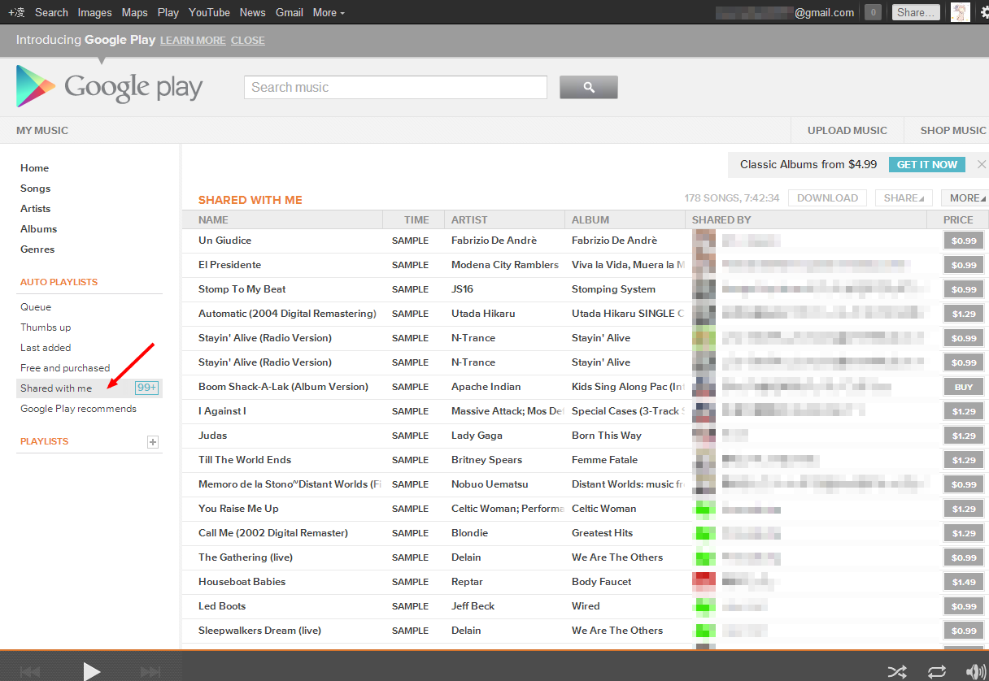Screen dimensions: 989x681
Task: Open the 99+ badge on Shared with me
Action: click(146, 388)
